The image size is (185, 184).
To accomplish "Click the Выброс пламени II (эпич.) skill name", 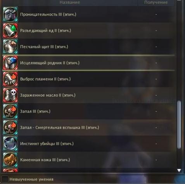I will pyautogui.click(x=45, y=79).
